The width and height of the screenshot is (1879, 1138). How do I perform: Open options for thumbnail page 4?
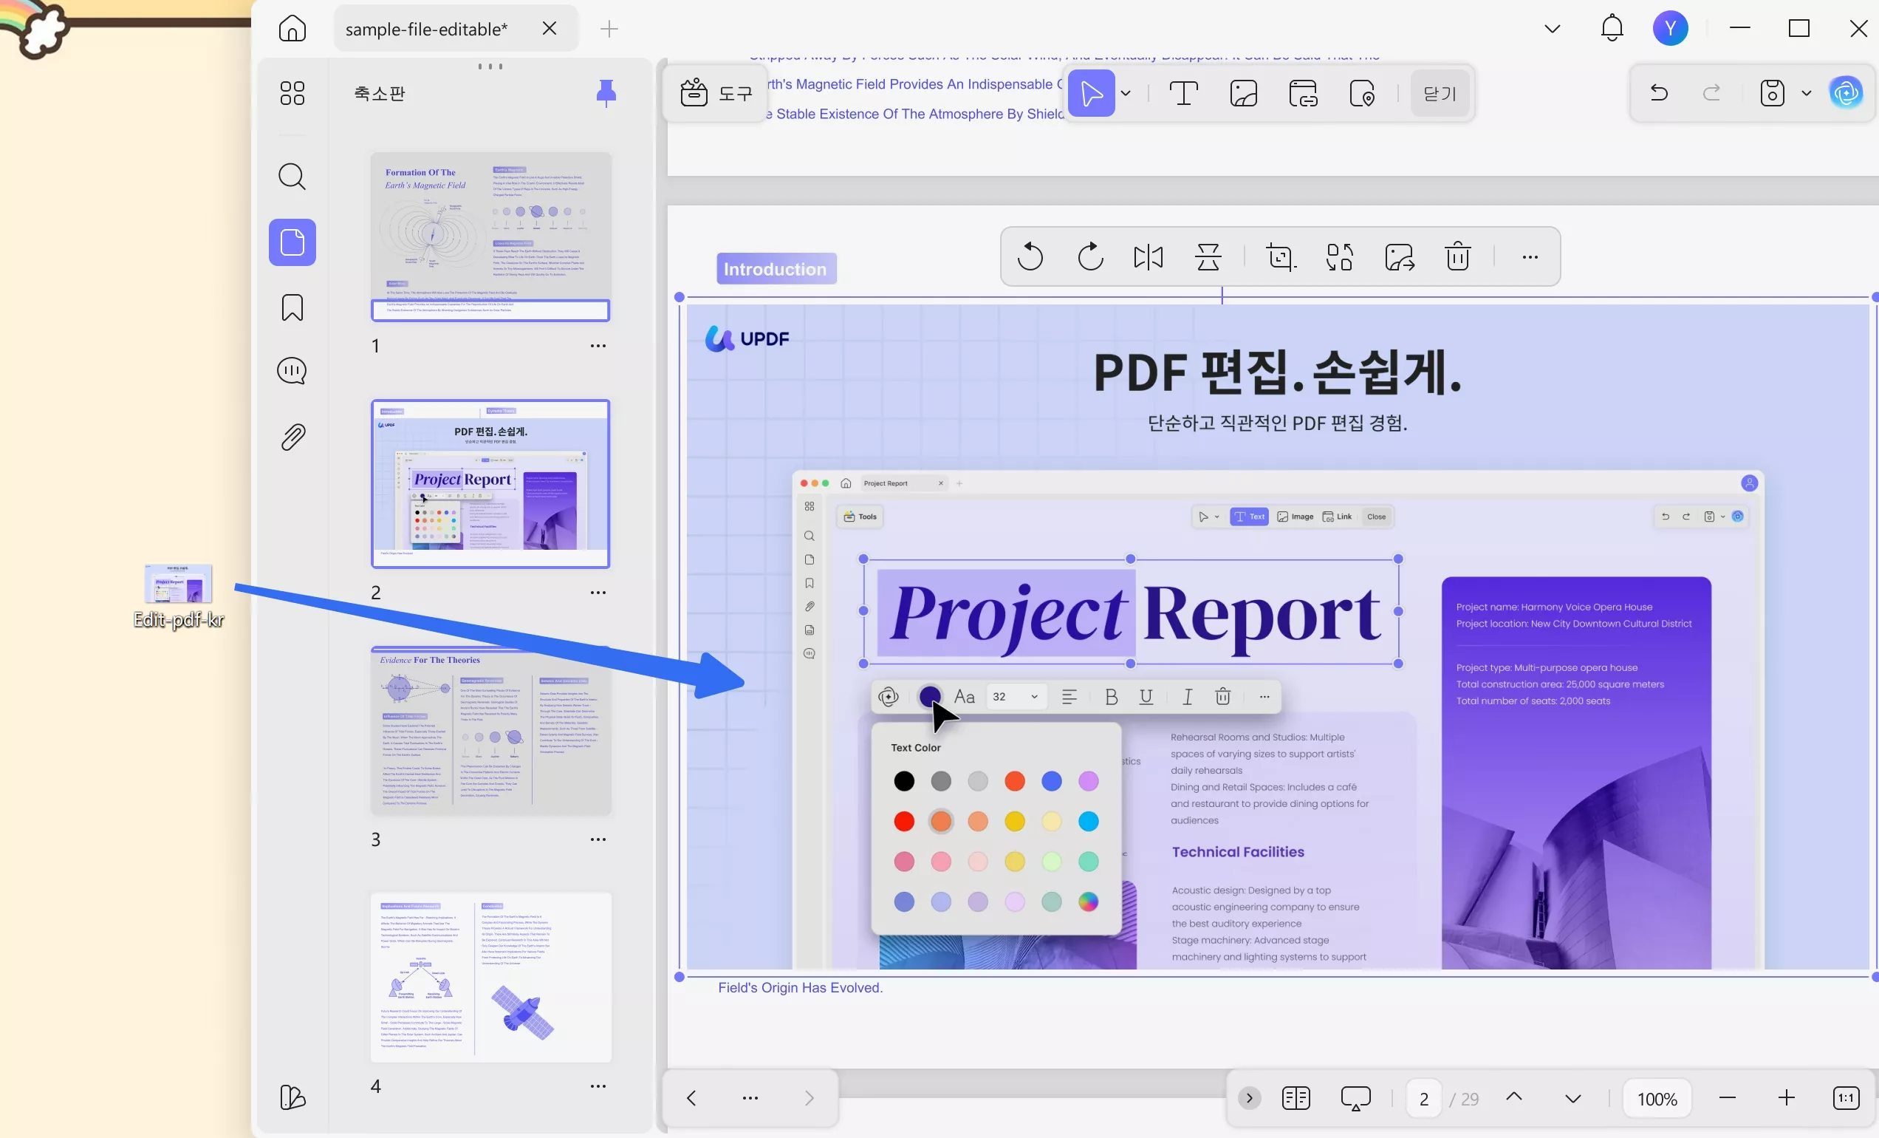[x=598, y=1086]
